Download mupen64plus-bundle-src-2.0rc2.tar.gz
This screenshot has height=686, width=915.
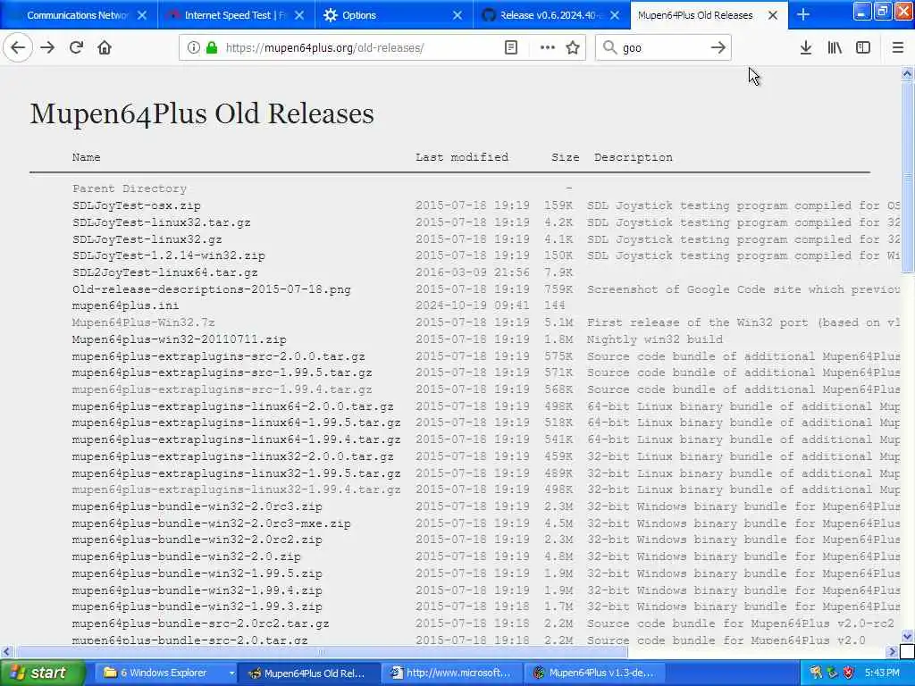pyautogui.click(x=201, y=623)
